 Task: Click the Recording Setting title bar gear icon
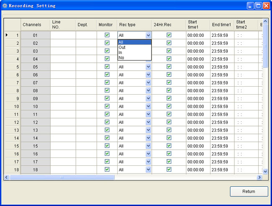pyautogui.click(x=5, y=6)
